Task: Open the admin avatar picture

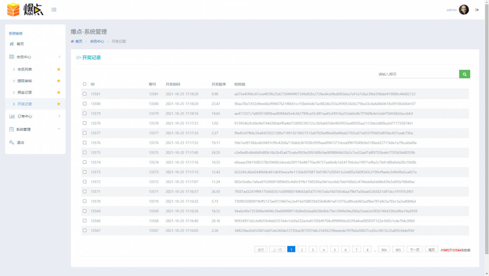Action: [x=464, y=10]
